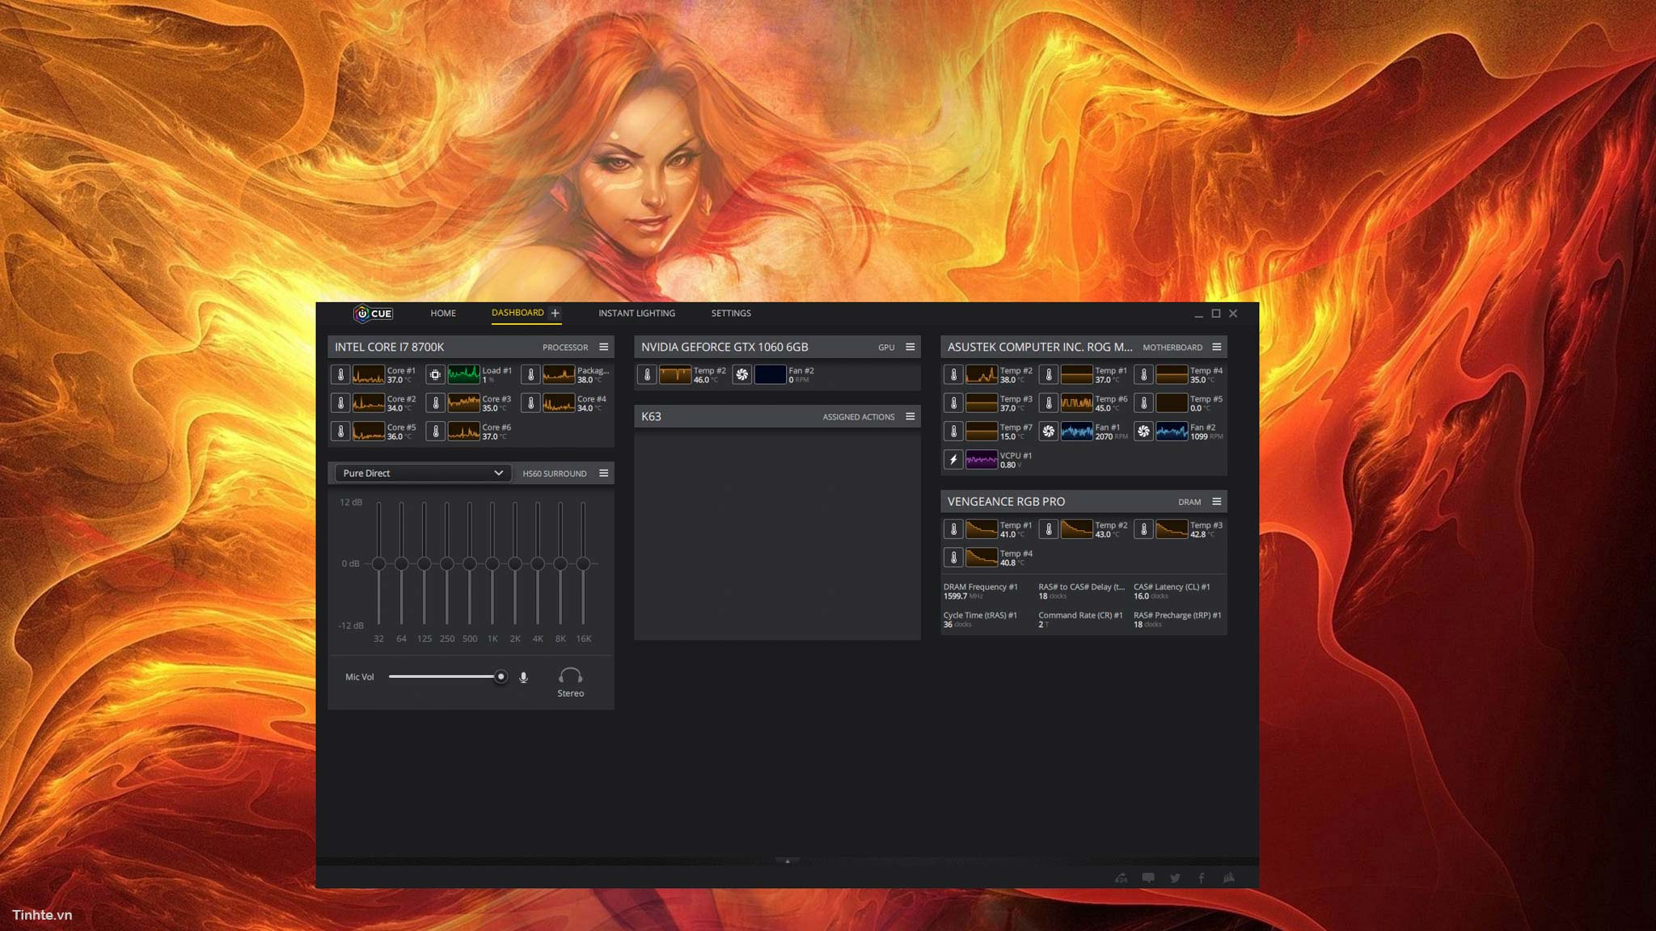Open the Intel Core i7 processor widget menu
Image resolution: width=1656 pixels, height=931 pixels.
point(603,347)
